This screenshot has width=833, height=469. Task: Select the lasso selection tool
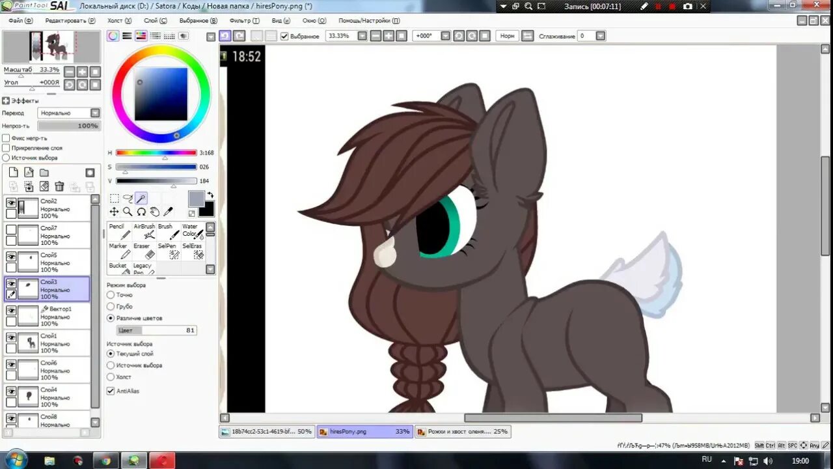coord(128,199)
